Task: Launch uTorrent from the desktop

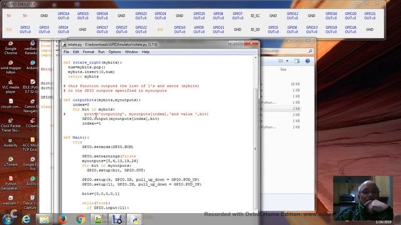Action: [x=11, y=162]
